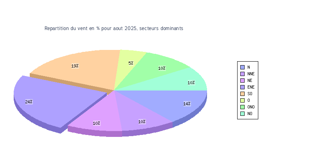Click the ONO label in legend
Screen dimensions: 317x156
251,107
